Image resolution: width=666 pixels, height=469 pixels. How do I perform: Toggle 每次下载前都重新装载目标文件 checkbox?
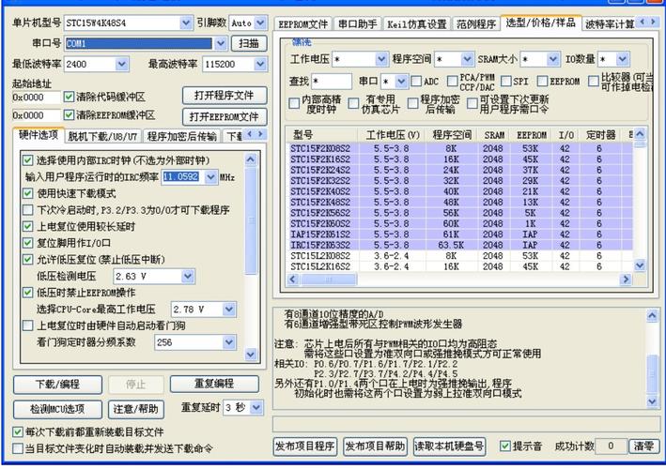click(18, 432)
